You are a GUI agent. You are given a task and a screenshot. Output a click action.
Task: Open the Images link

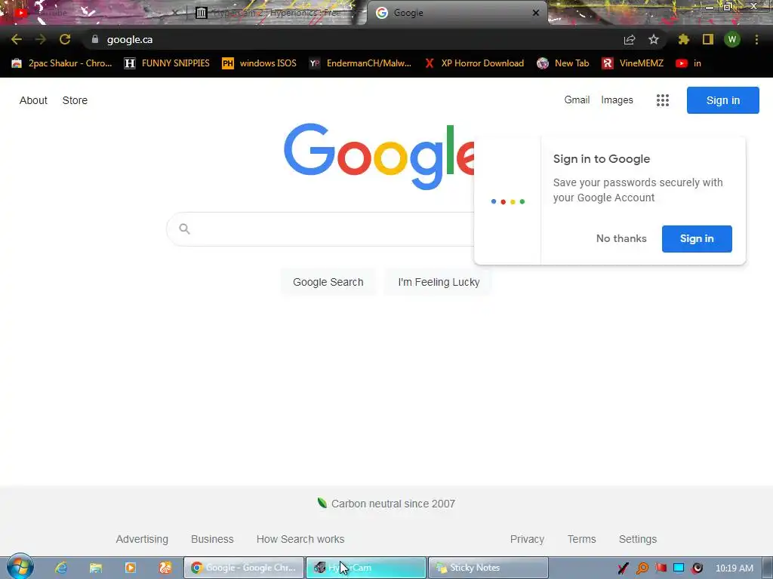pyautogui.click(x=617, y=100)
